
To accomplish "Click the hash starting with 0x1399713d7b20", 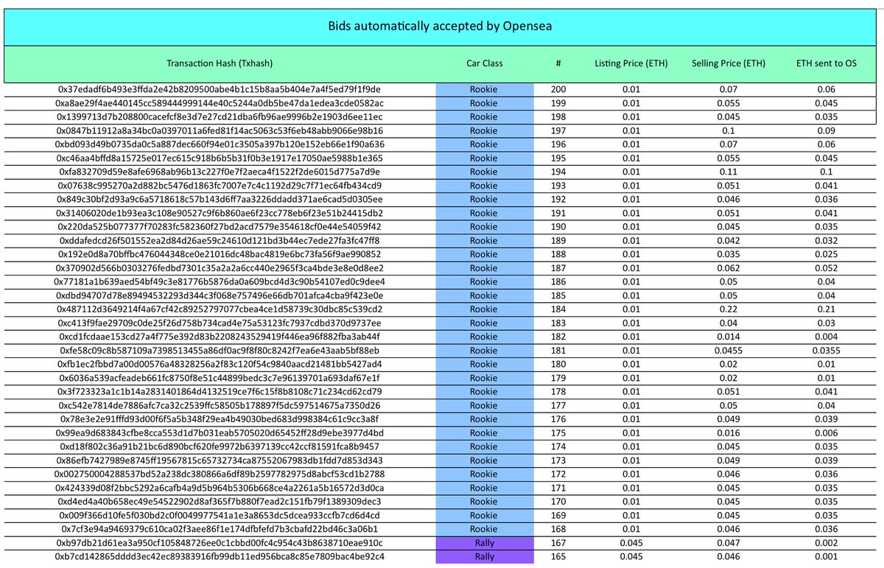I will click(x=220, y=116).
